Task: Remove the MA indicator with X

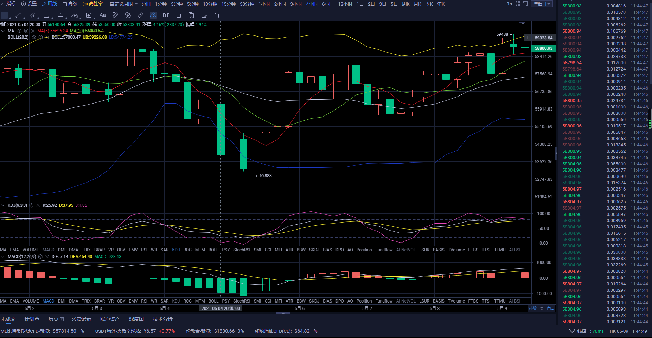Action: click(33, 31)
